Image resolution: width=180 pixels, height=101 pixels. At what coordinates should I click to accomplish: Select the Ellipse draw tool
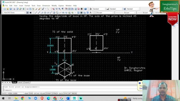coord(63,13)
